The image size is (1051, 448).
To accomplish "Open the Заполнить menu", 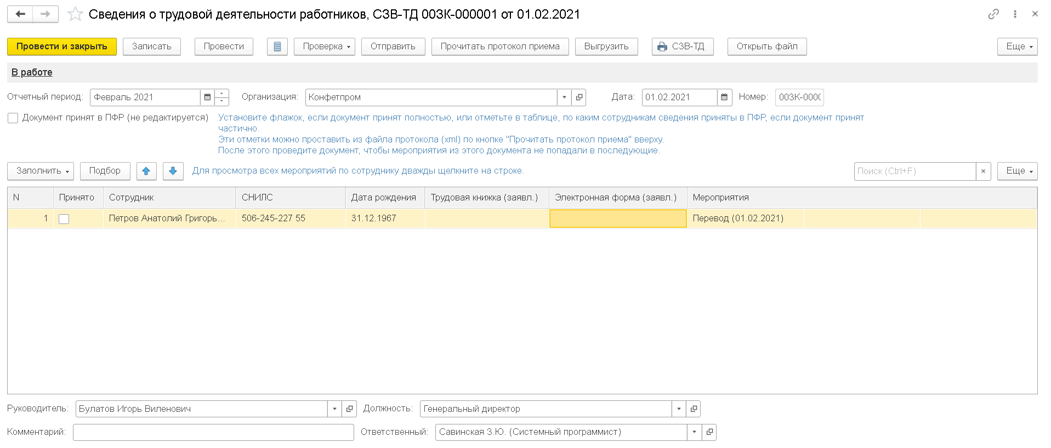I will [41, 171].
